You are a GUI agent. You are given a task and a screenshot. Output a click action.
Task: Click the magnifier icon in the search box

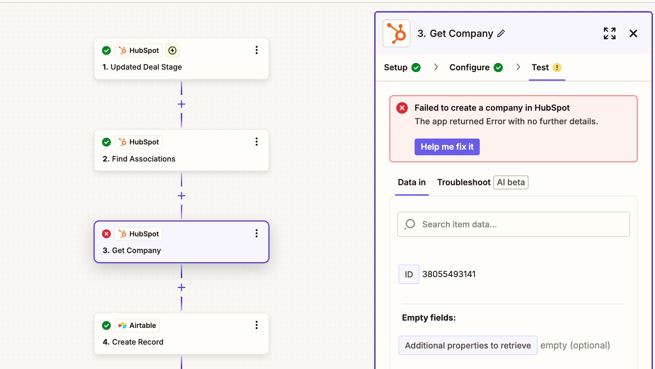410,224
